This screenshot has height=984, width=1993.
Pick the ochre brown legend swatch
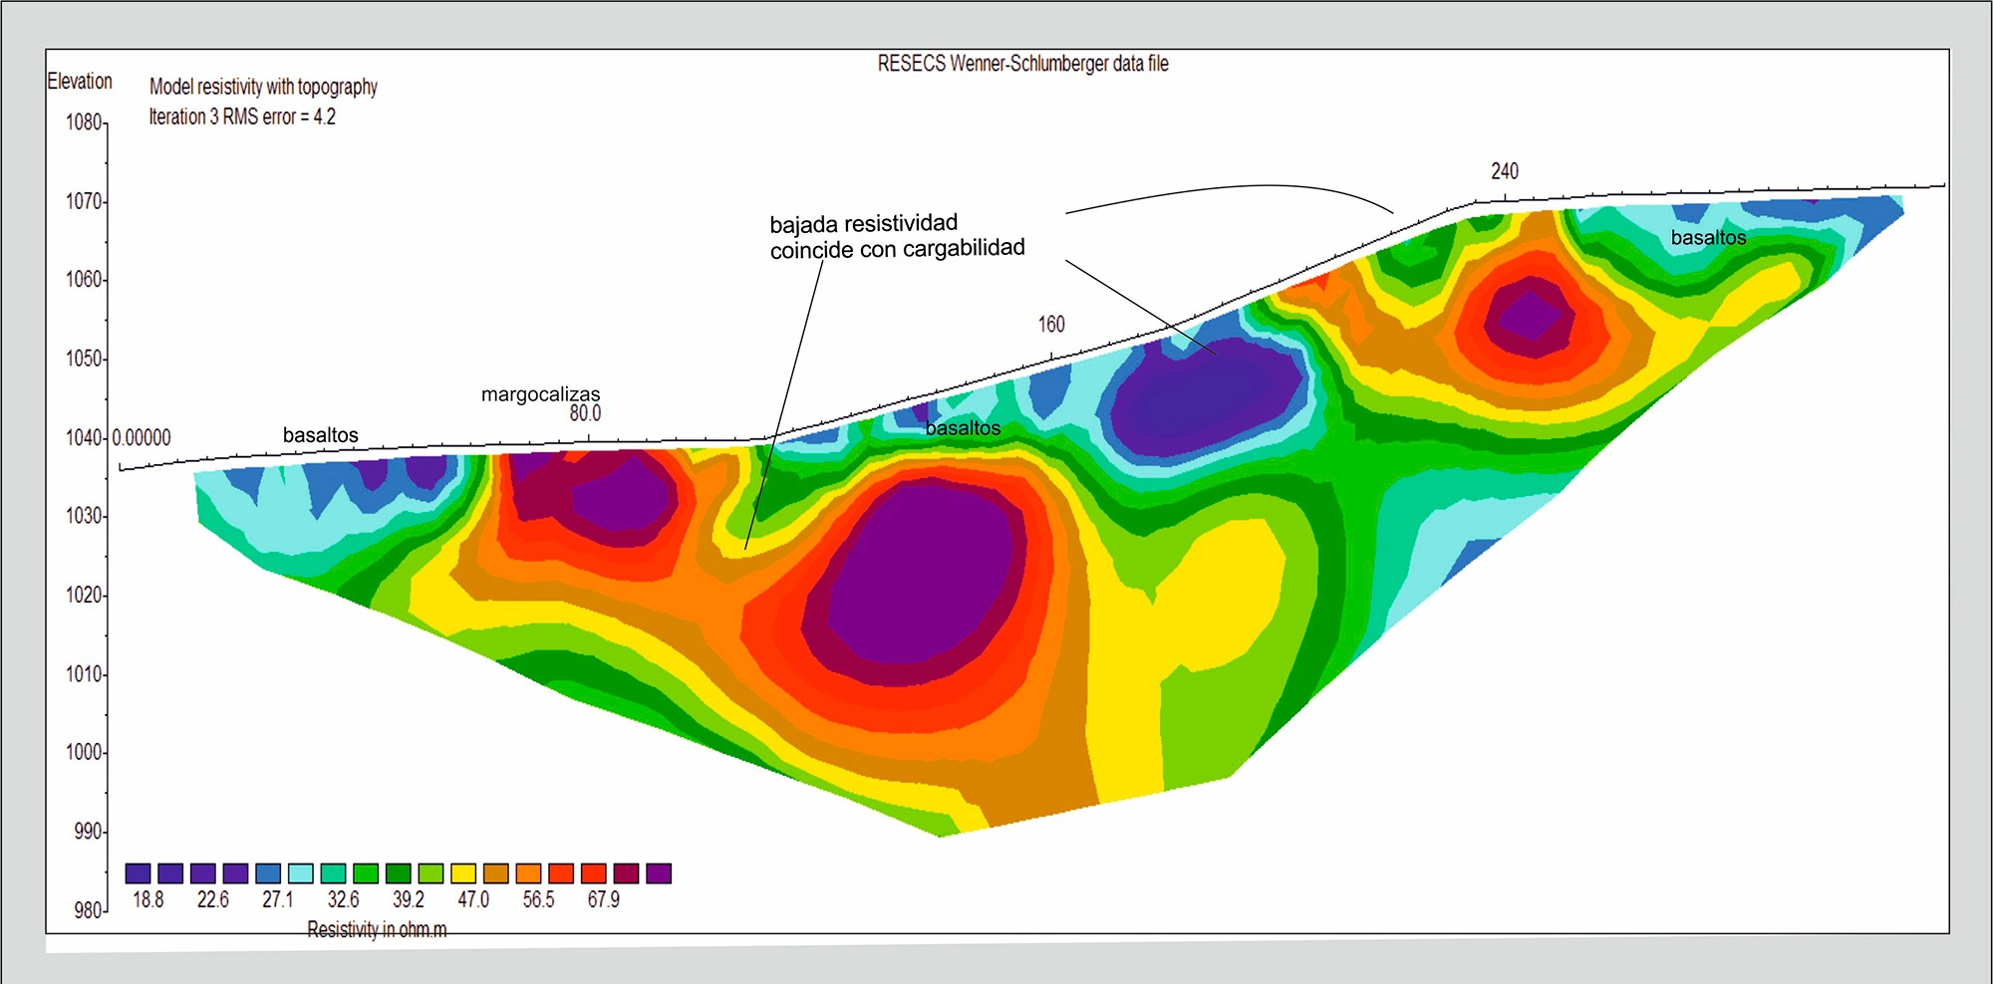tap(496, 873)
